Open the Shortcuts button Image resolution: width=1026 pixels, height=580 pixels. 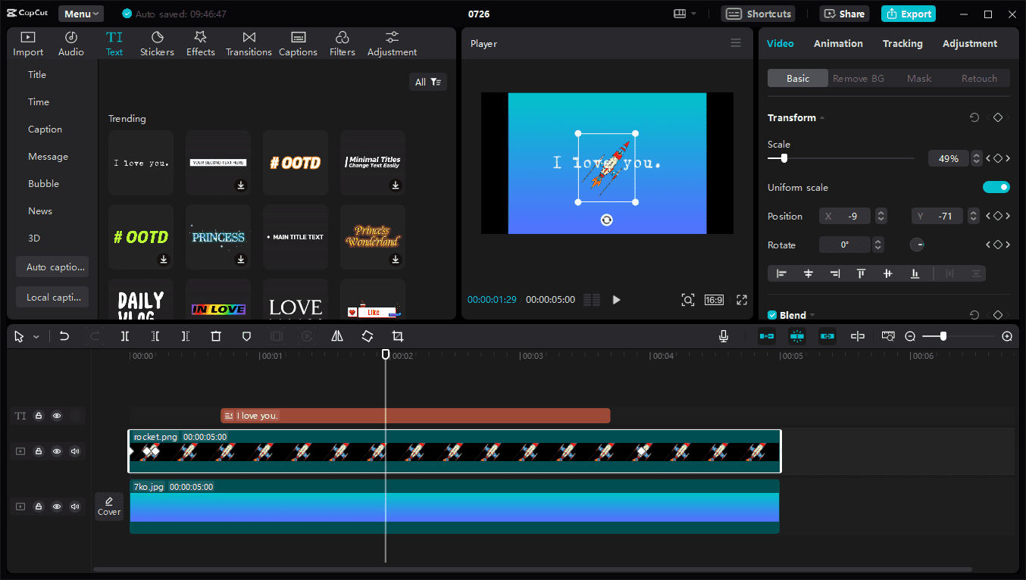tap(758, 14)
